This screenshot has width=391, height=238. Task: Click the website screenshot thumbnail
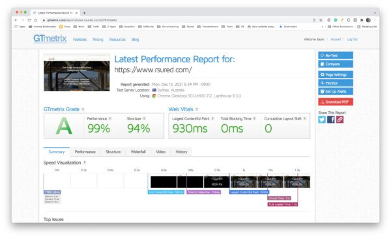click(x=76, y=72)
